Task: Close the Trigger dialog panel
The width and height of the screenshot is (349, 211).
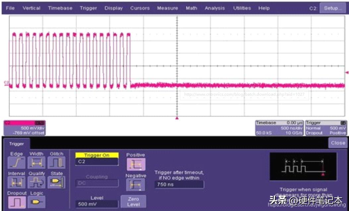Action: point(338,143)
